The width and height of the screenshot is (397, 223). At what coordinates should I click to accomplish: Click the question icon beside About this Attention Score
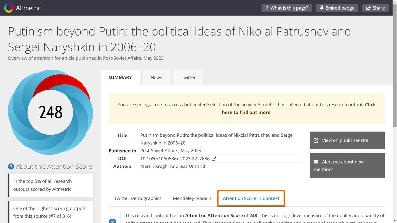pos(11,167)
